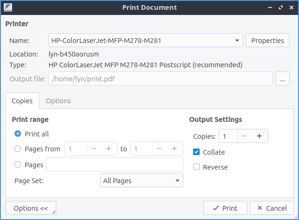Enable the Reverse checkbox
This screenshot has height=220, width=299.
coord(196,167)
